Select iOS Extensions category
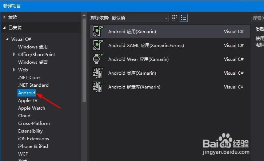This screenshot has width=264, height=161. (33, 138)
